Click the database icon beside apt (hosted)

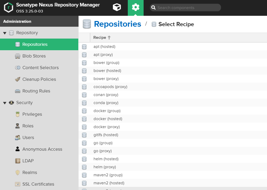(x=84, y=47)
